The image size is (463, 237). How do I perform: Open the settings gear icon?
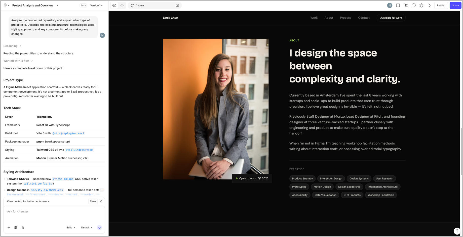(421, 5)
